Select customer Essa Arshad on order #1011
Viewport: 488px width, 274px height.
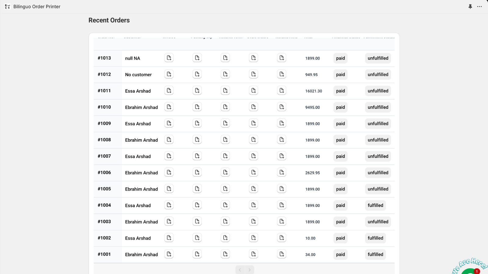click(x=138, y=90)
